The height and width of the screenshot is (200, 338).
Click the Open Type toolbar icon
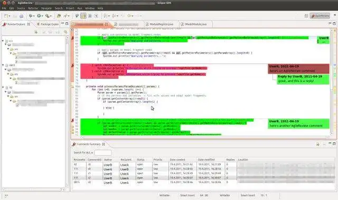(59, 16)
